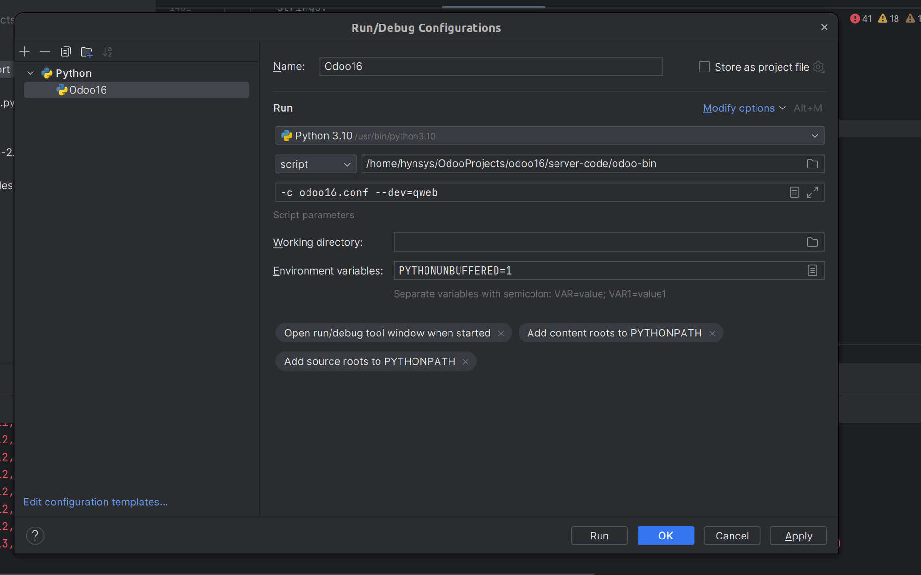Enable Store as project file
Image resolution: width=921 pixels, height=575 pixels.
(704, 67)
